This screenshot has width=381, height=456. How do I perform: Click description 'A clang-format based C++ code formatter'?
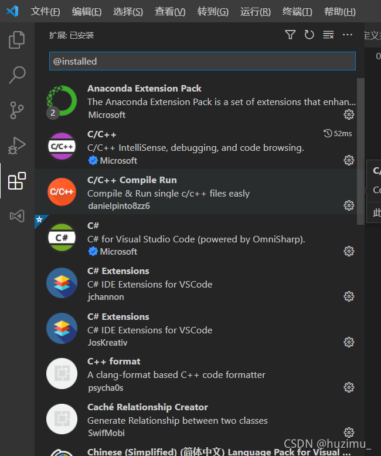(176, 375)
